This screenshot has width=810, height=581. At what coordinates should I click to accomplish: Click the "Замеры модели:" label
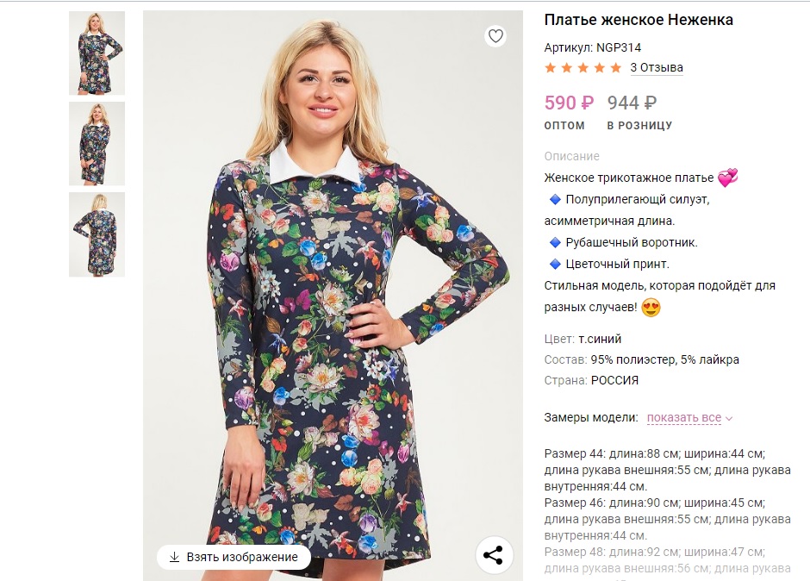(591, 418)
